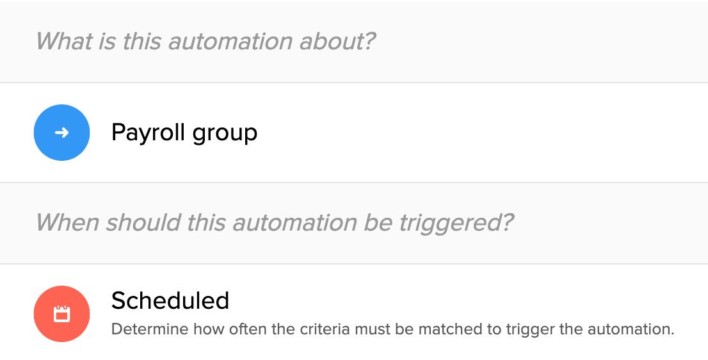Open the Payroll group automation icon

(x=61, y=133)
